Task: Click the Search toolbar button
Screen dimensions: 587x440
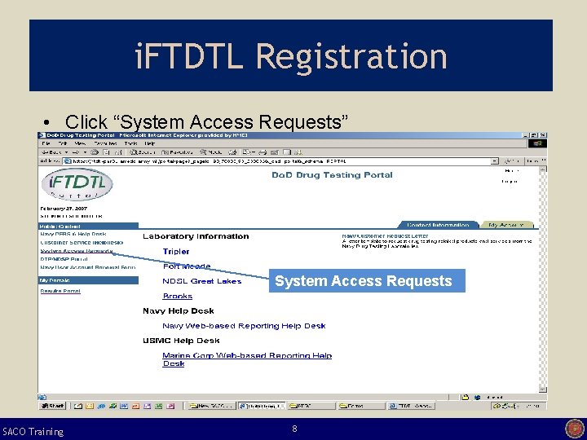Action: click(143, 152)
